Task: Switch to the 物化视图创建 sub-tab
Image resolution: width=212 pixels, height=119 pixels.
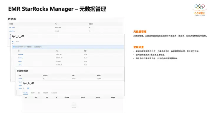Action: (54, 93)
